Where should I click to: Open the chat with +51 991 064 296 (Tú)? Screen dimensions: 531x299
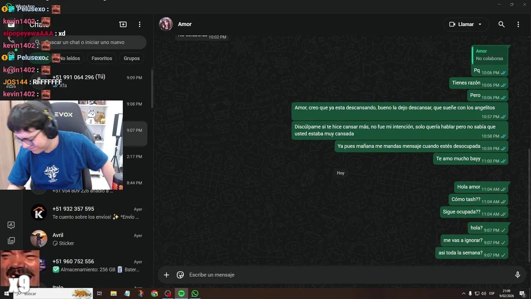88,81
